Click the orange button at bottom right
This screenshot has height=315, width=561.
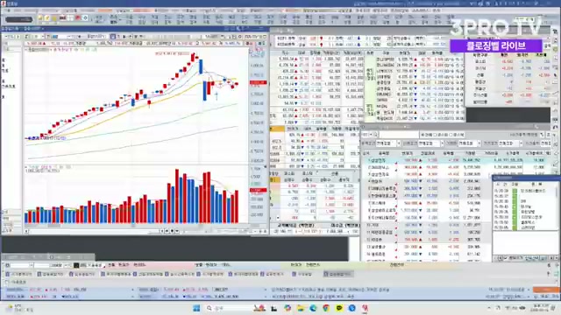546,290
